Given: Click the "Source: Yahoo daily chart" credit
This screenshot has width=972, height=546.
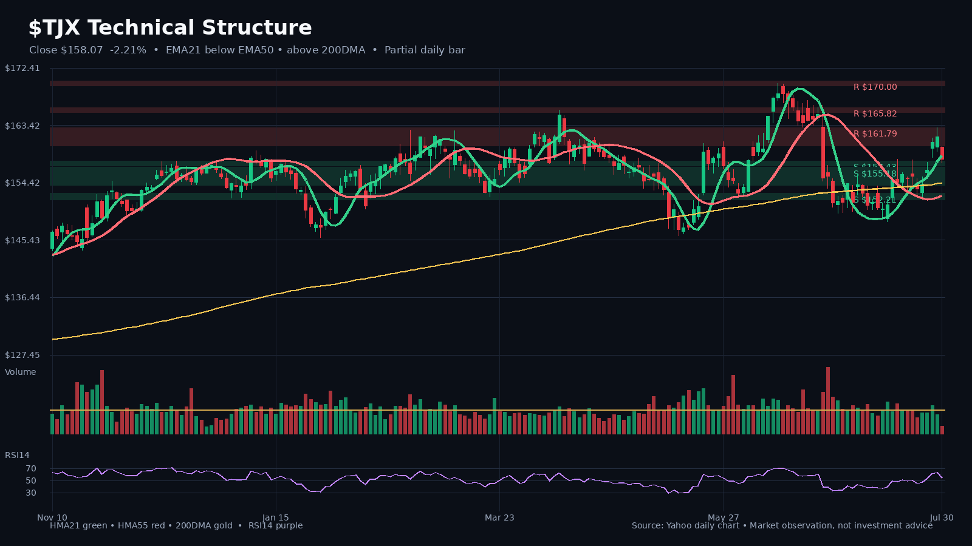Looking at the screenshot, I should [685, 526].
